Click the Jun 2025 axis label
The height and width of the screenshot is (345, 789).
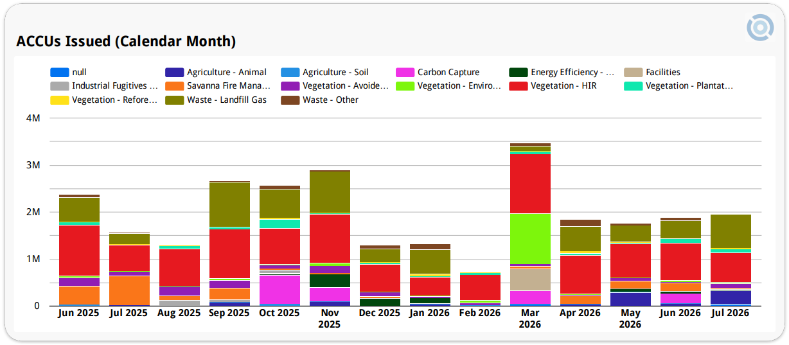(x=79, y=313)
